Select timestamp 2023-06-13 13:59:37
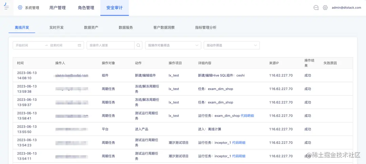The width and height of the screenshot is (366, 164). (x=27, y=102)
